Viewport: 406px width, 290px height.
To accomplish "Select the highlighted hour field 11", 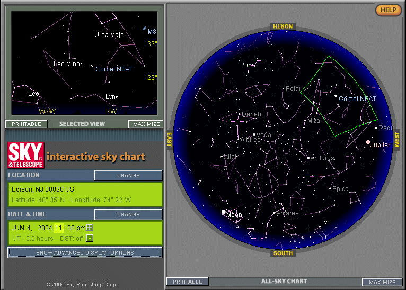I will pos(58,228).
